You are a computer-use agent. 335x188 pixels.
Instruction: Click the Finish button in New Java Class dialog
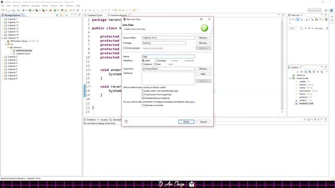coord(186,122)
